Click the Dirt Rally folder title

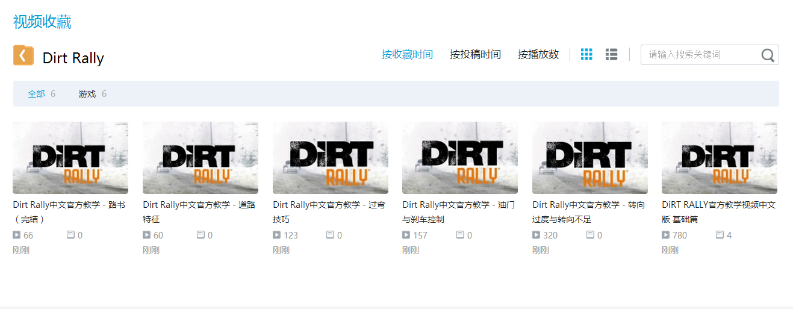point(73,58)
